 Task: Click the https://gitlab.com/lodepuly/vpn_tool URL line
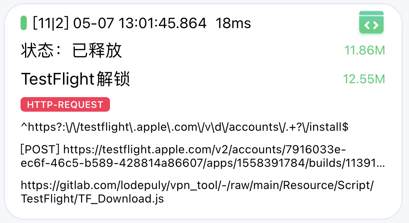(197, 185)
